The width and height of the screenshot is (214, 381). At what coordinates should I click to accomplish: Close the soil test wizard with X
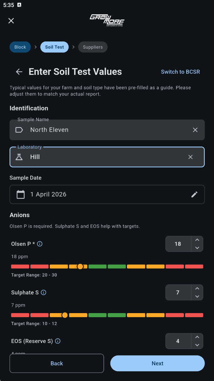tap(11, 21)
